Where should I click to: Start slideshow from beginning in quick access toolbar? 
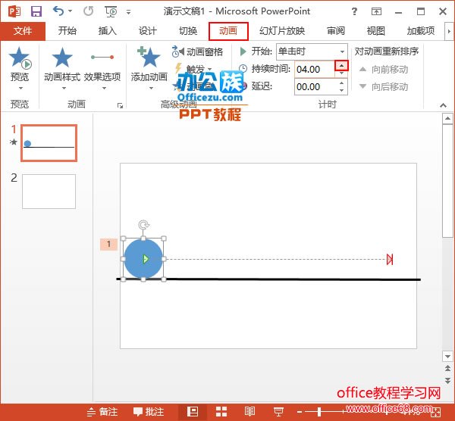(x=111, y=11)
